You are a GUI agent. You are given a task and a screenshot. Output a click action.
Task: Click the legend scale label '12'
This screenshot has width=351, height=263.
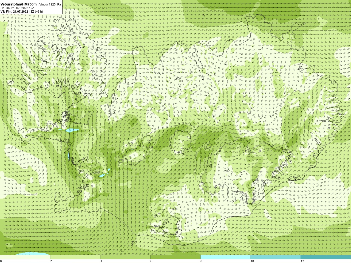click(x=302, y=261)
